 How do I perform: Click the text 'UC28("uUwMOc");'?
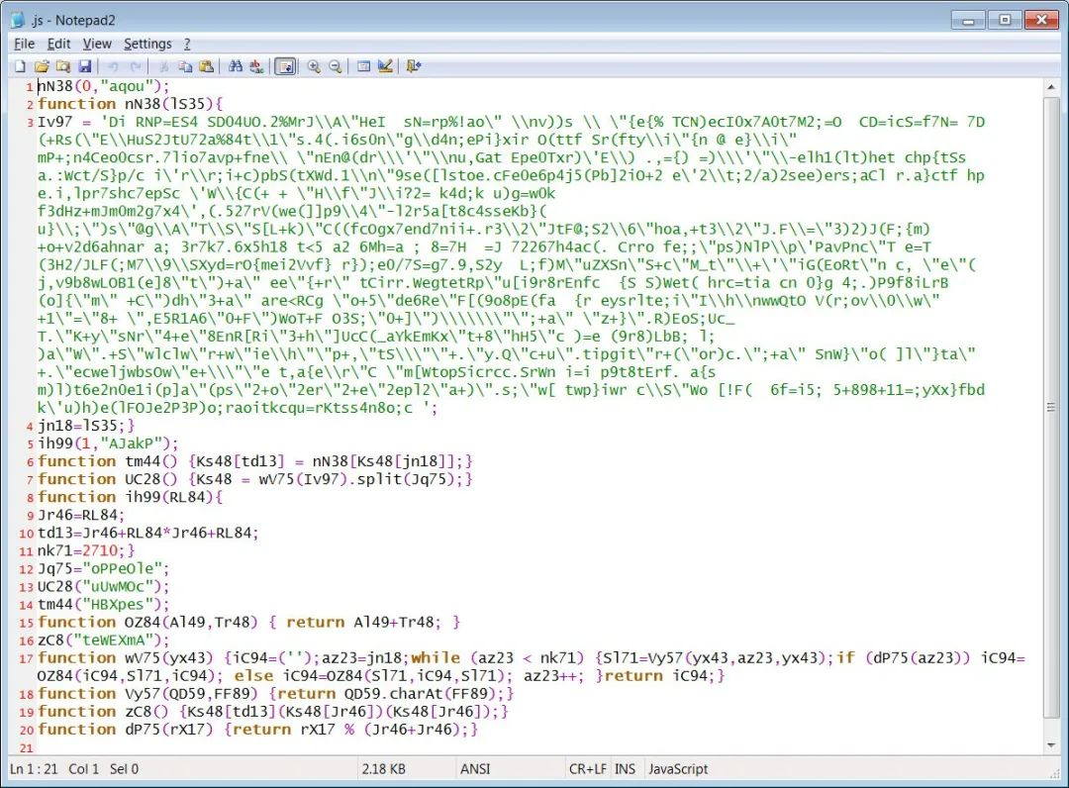[x=103, y=586]
